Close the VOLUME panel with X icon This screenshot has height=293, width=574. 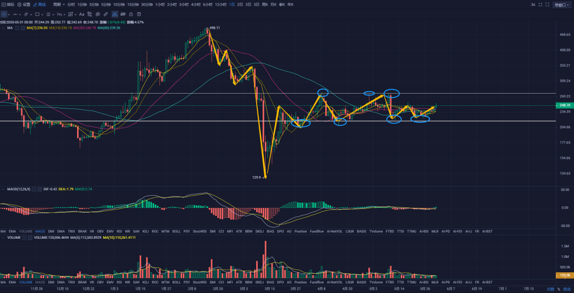[30, 238]
